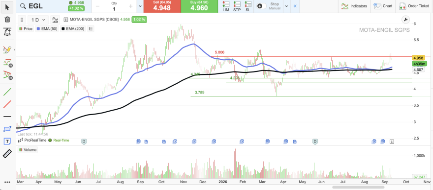Click the trash bin delete tool
This screenshot has height=190, width=433.
tap(7, 20)
